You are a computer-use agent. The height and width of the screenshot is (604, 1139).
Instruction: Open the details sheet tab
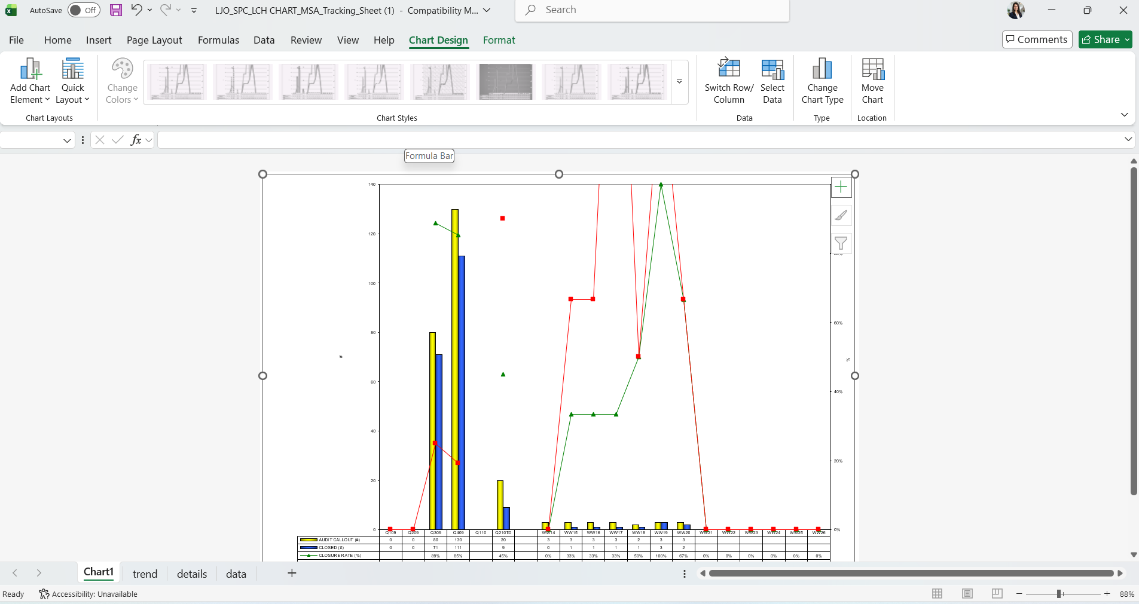coord(192,574)
